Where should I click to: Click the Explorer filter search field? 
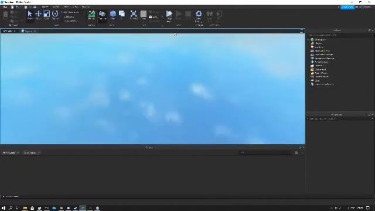(340, 35)
